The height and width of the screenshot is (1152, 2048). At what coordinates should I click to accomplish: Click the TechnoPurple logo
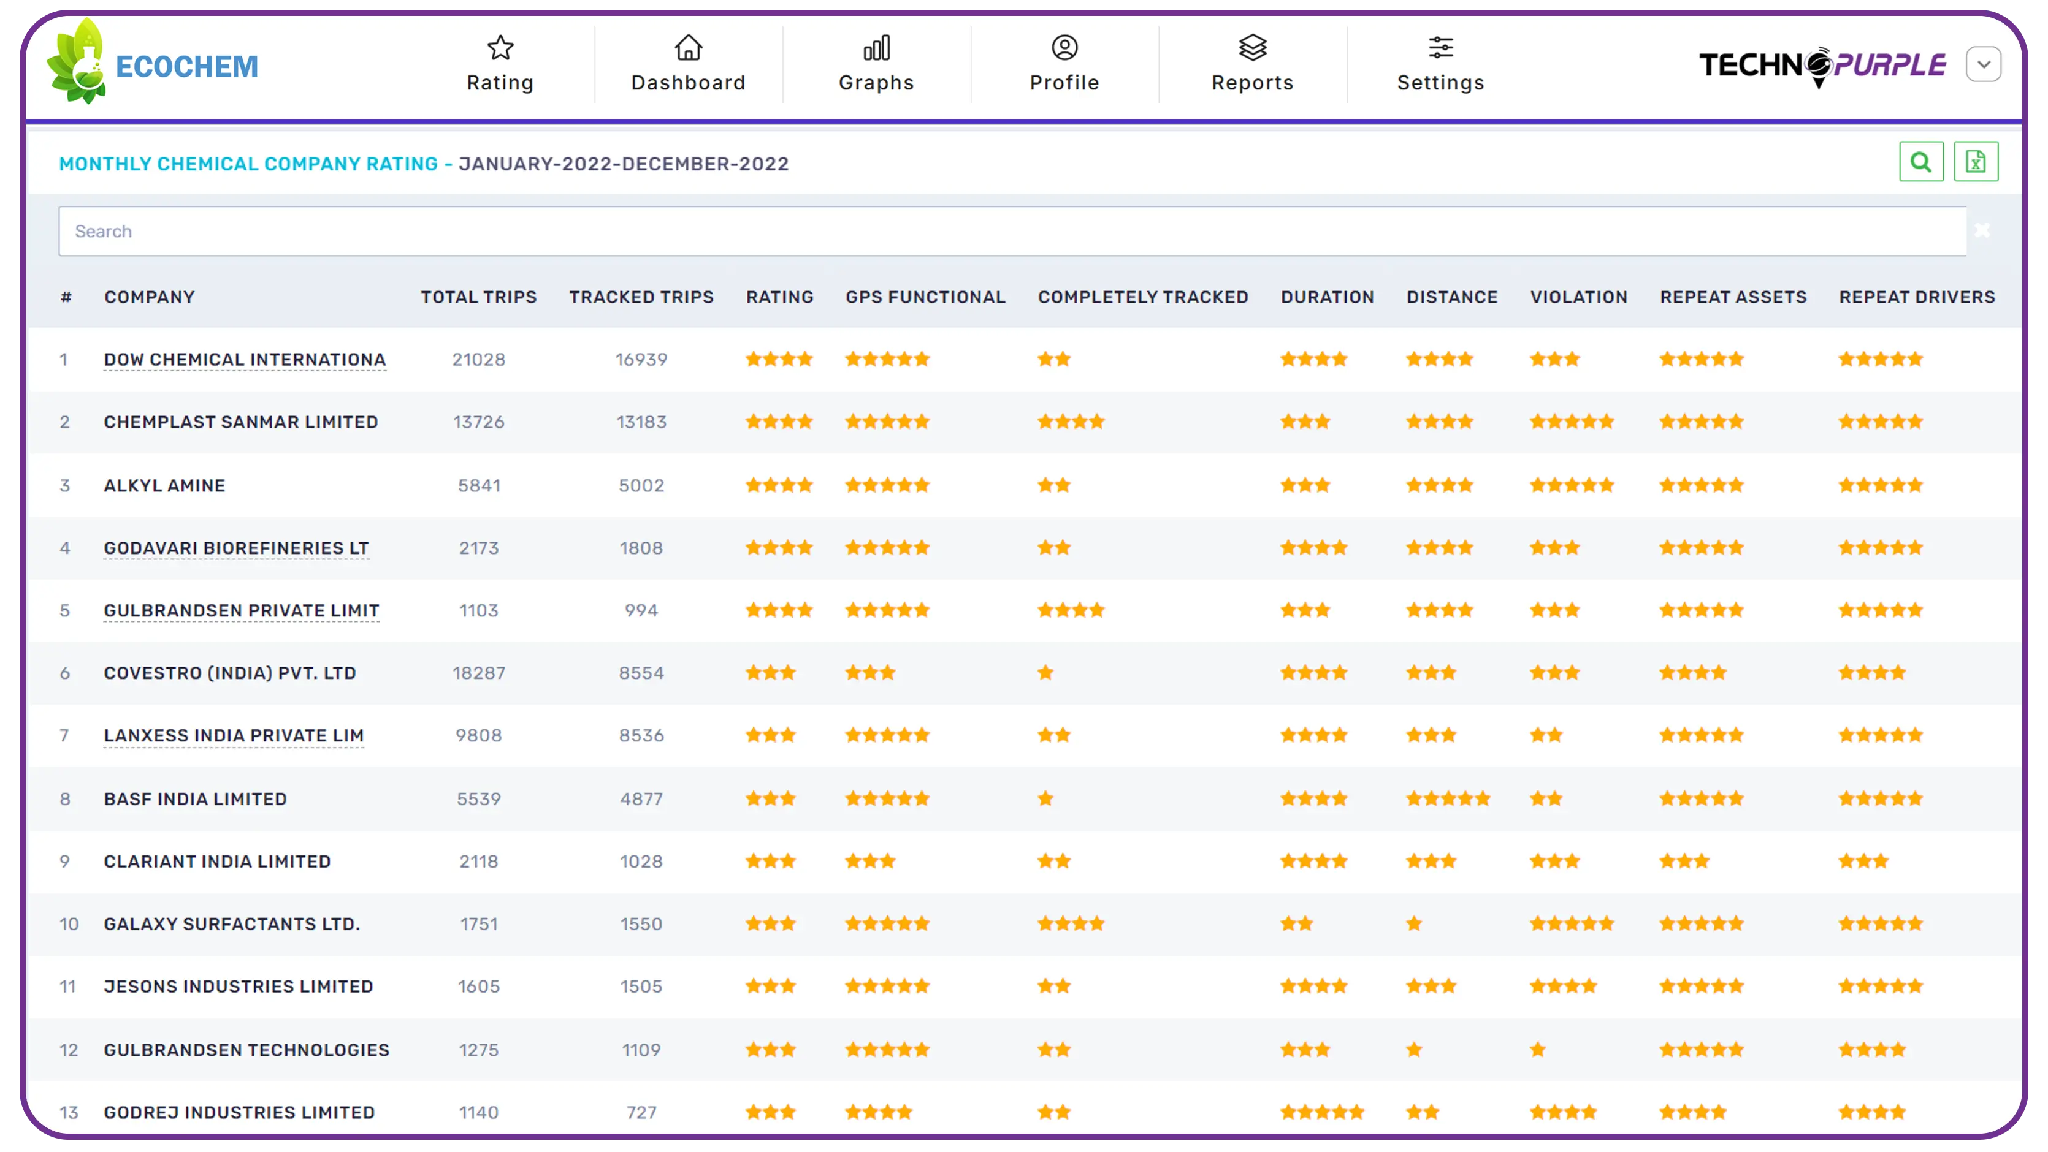click(1821, 64)
